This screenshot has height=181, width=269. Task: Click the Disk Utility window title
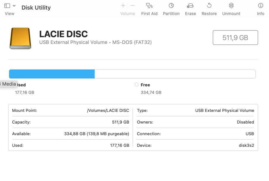36,8
